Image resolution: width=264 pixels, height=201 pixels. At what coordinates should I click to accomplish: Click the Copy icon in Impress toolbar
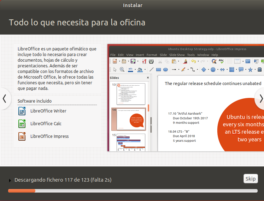click(167, 61)
